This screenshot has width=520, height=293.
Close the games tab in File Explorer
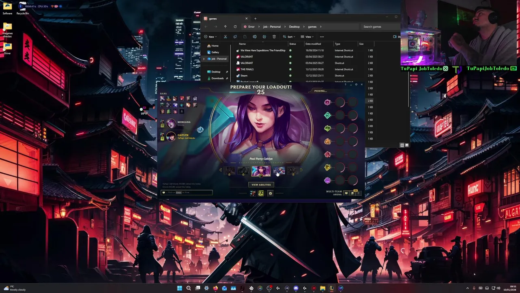[x=246, y=18]
